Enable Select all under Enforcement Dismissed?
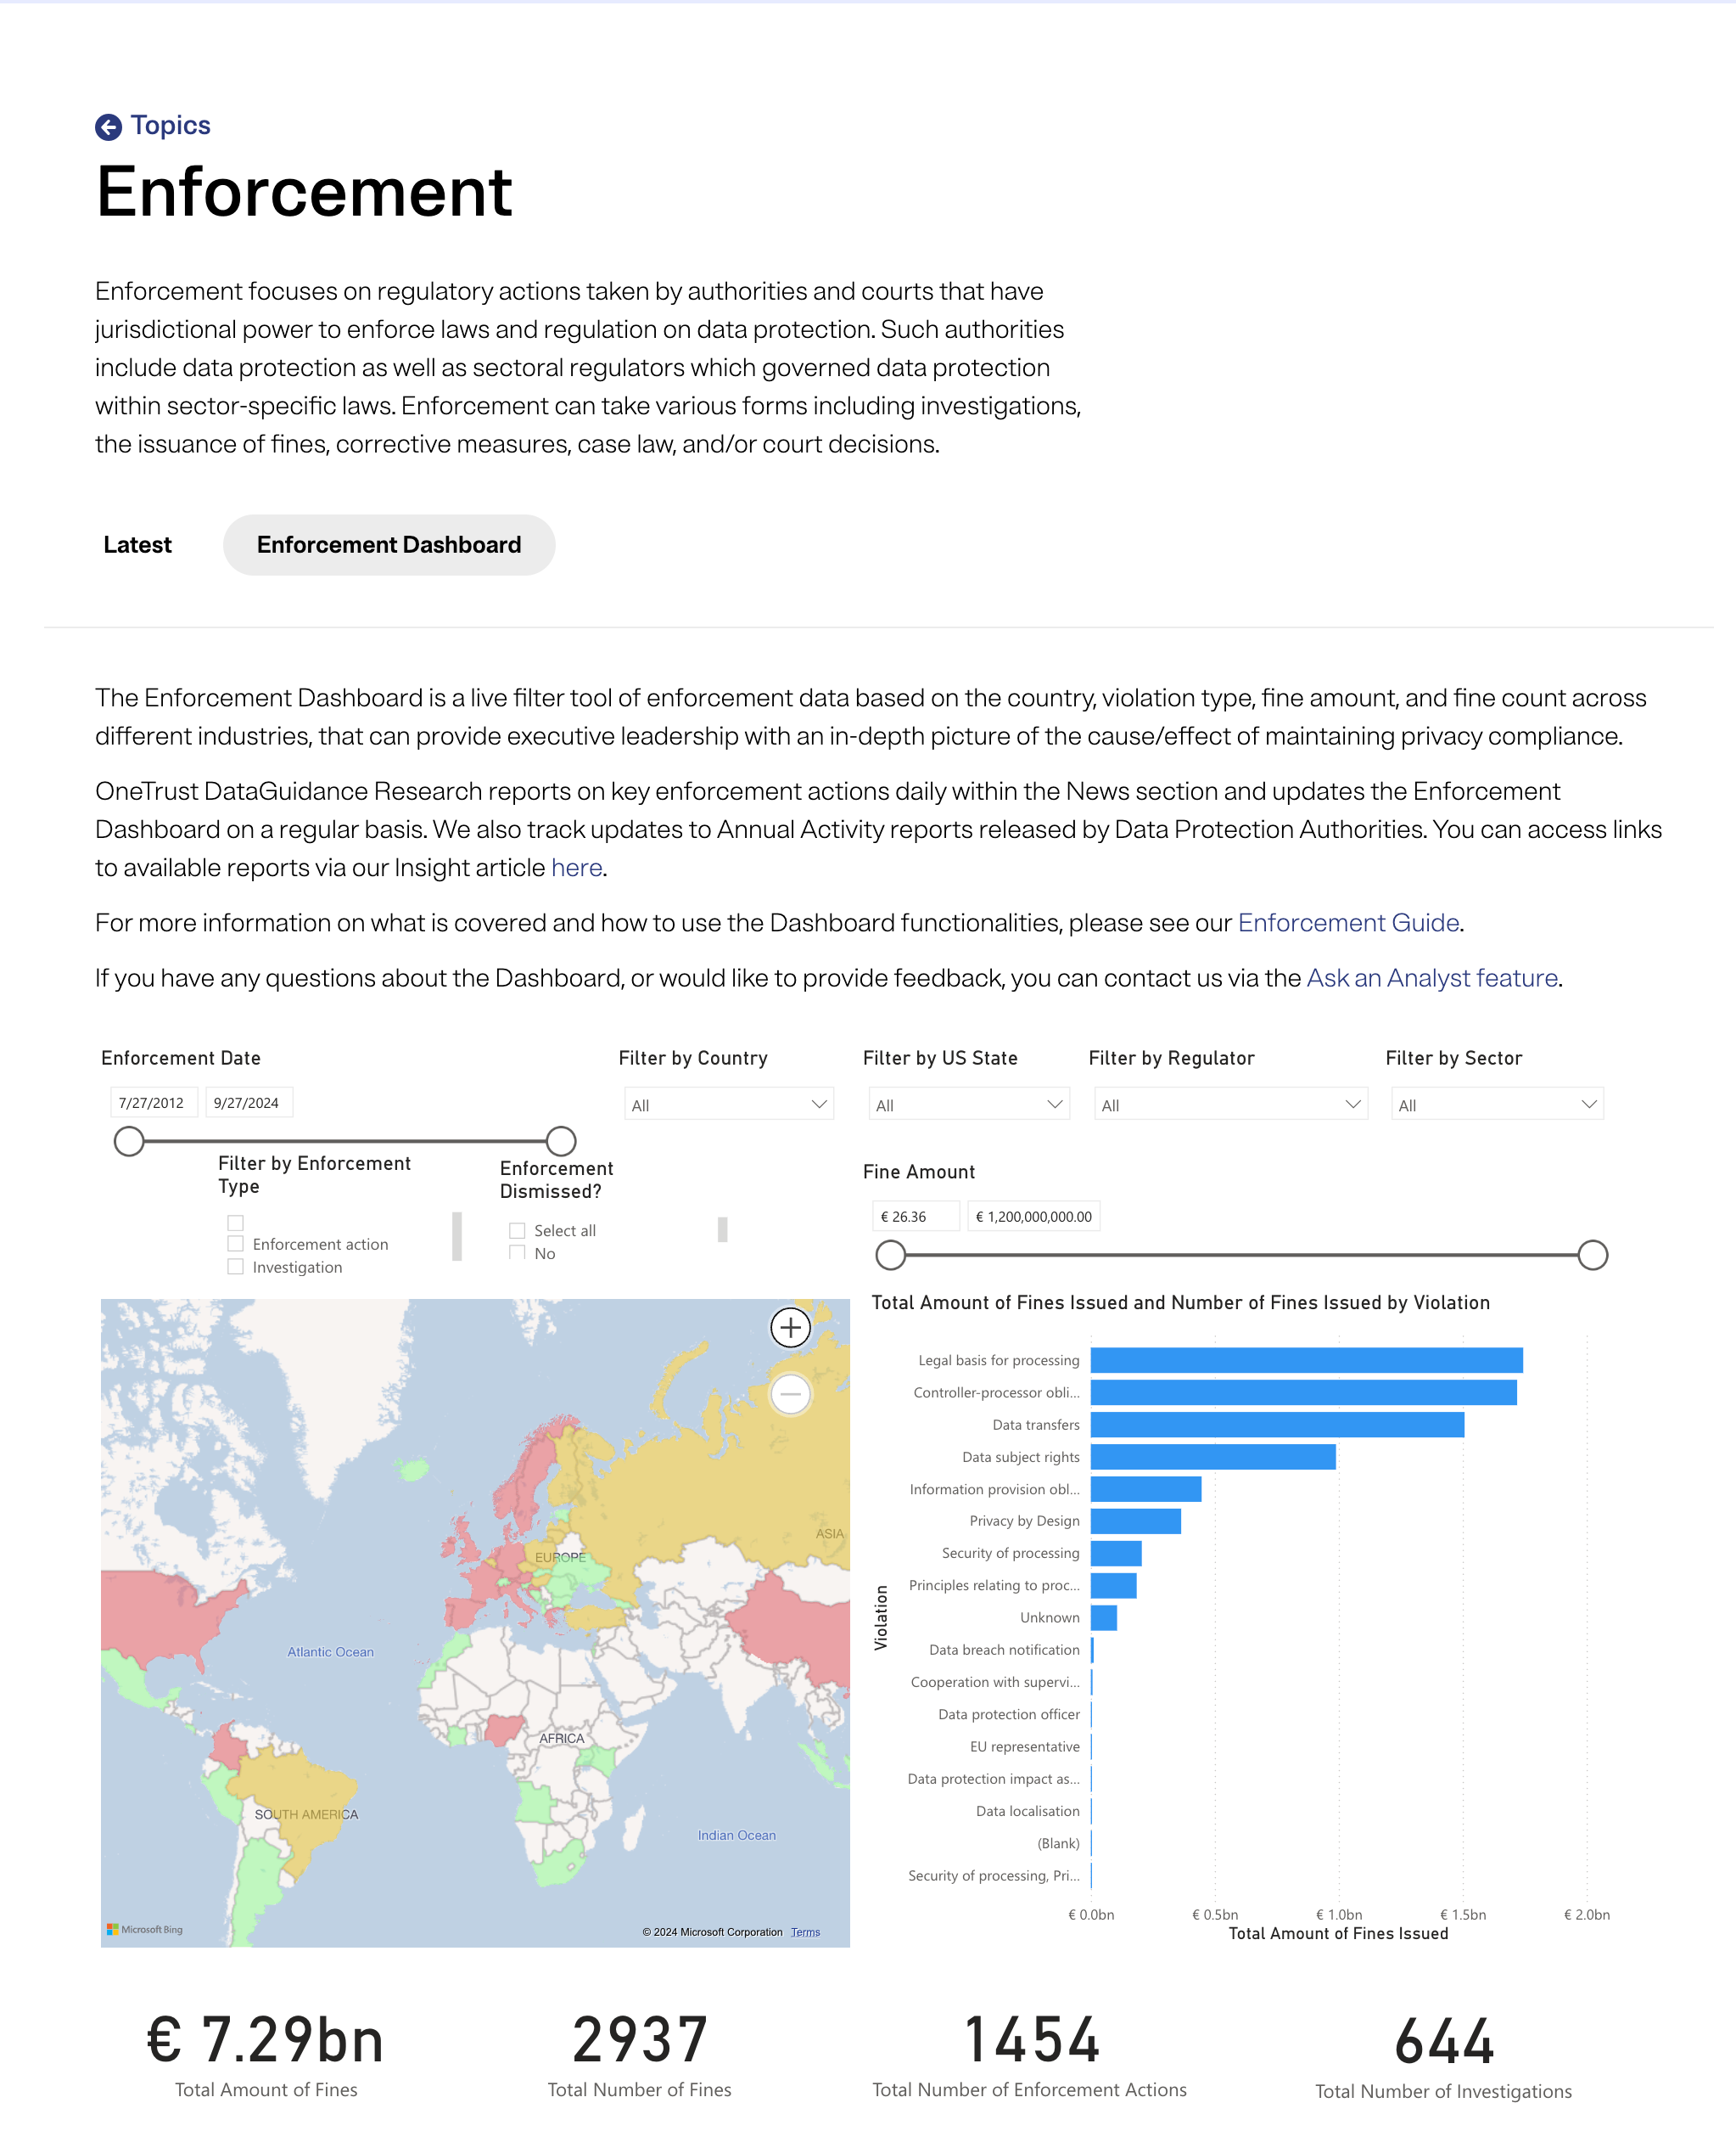 coord(517,1229)
